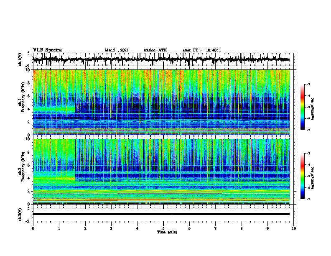Click the 'start UT = 10:40:1' label

click(202, 50)
